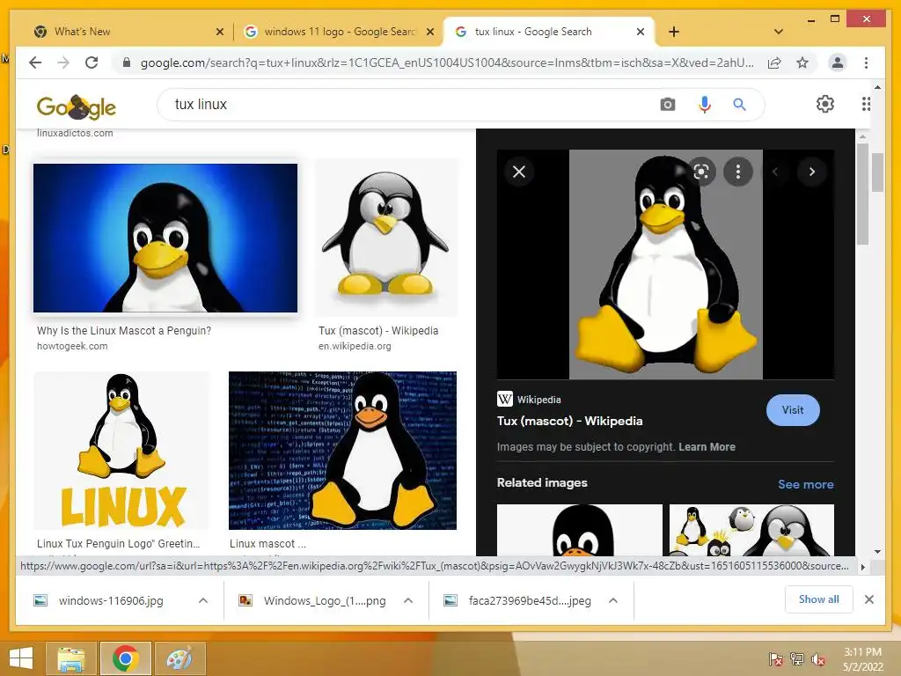Image resolution: width=901 pixels, height=676 pixels.
Task: Close the What's New tab
Action: tap(219, 33)
